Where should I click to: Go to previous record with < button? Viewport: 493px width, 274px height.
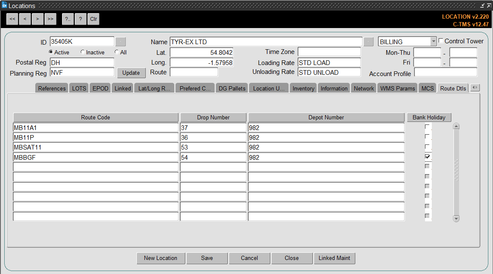point(25,19)
